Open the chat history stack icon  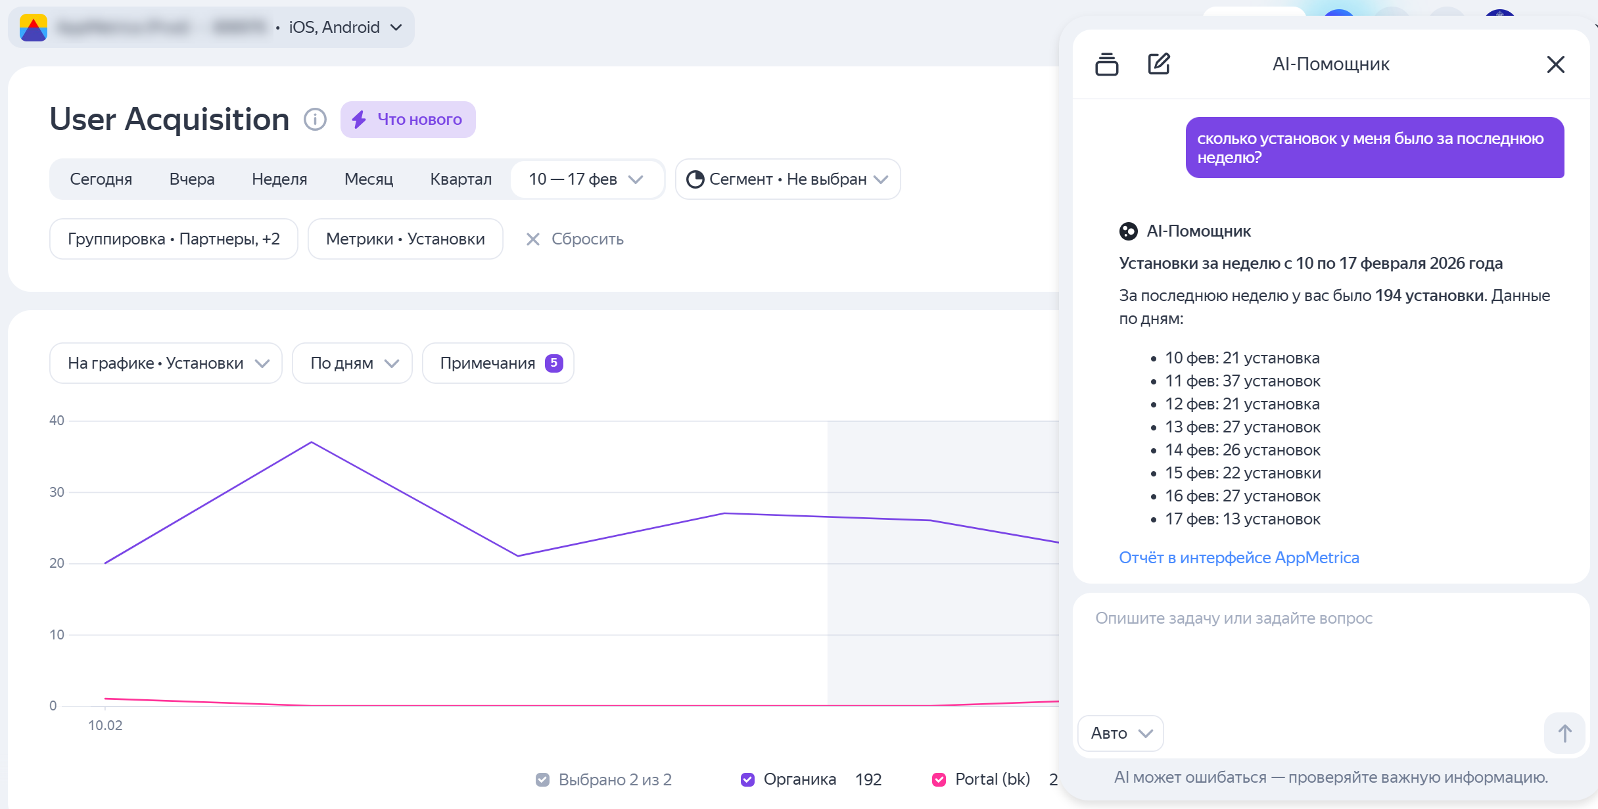pos(1106,64)
